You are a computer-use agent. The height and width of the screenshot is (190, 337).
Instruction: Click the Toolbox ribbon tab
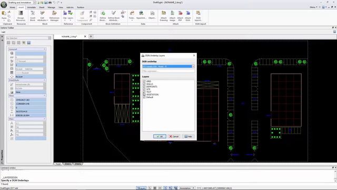point(81,7)
